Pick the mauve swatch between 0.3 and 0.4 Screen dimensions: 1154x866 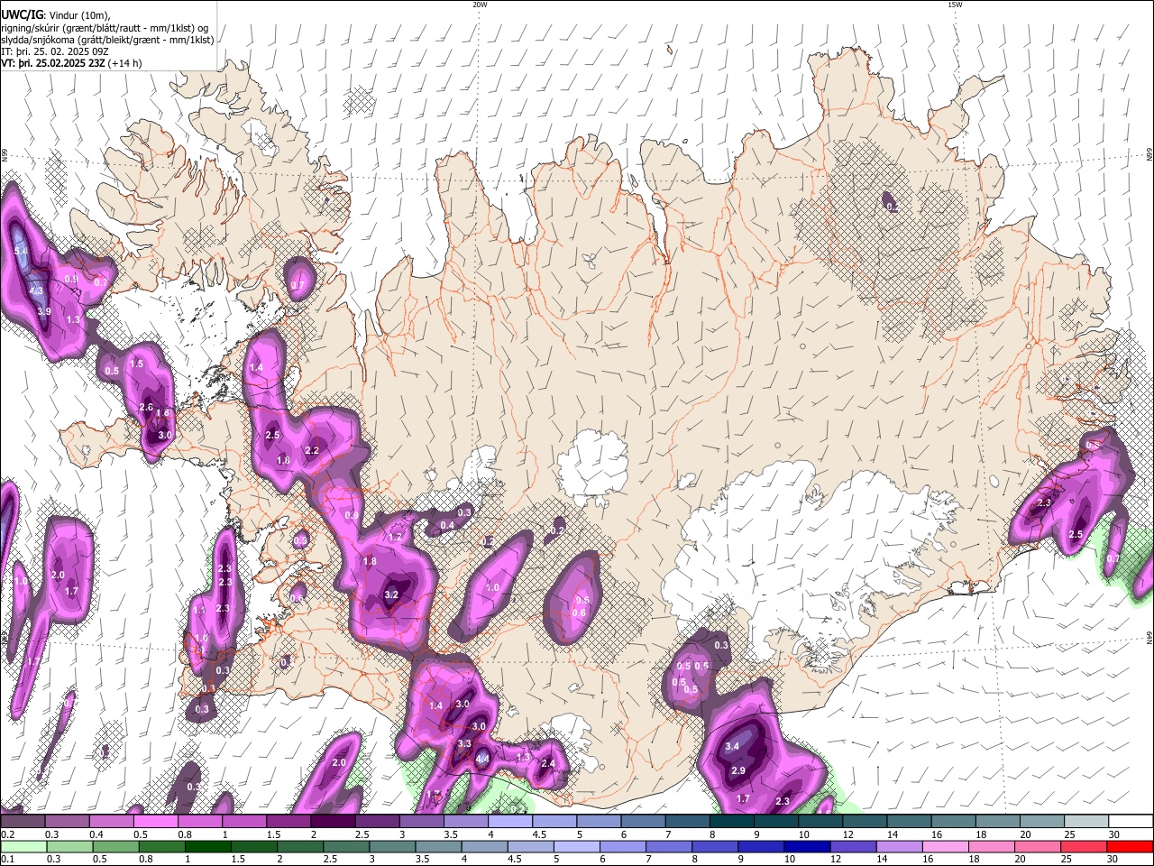pos(67,821)
